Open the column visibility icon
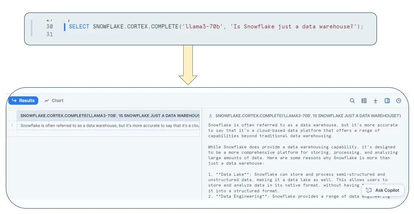Image resolution: width=414 pixels, height=214 pixels. coord(364,101)
